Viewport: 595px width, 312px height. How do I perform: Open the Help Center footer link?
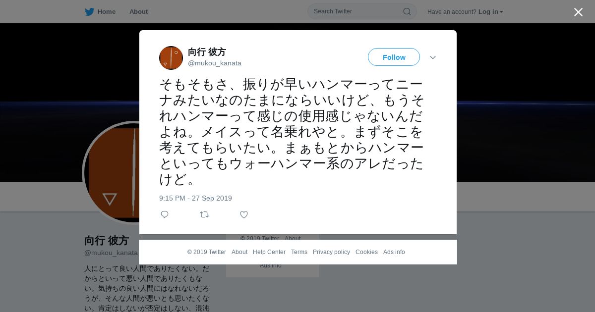(269, 252)
